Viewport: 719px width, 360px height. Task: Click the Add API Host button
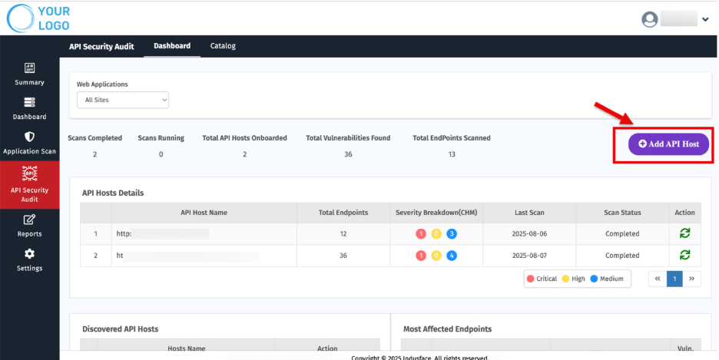[x=668, y=144]
